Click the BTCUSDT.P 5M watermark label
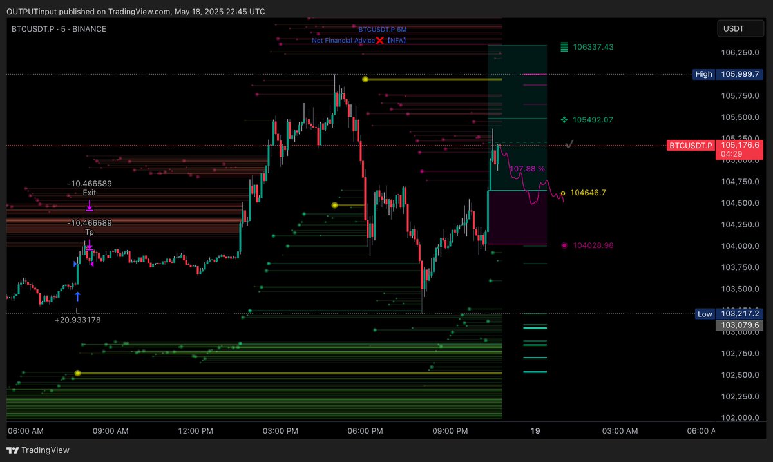The image size is (773, 462). coord(383,30)
